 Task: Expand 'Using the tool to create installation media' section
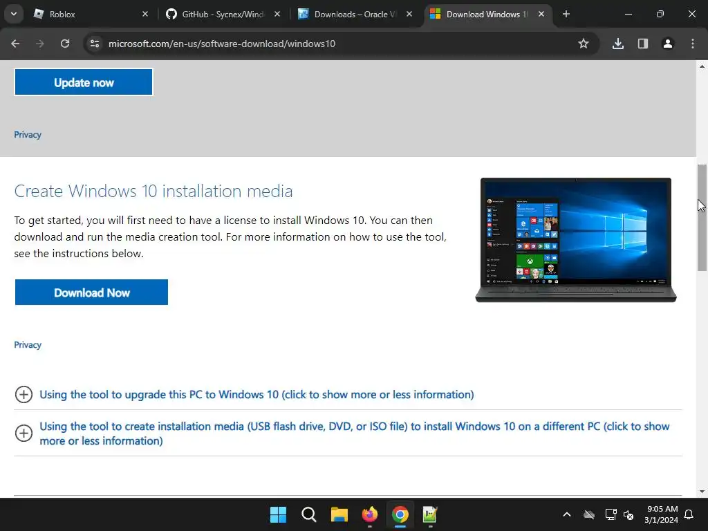pyautogui.click(x=355, y=433)
